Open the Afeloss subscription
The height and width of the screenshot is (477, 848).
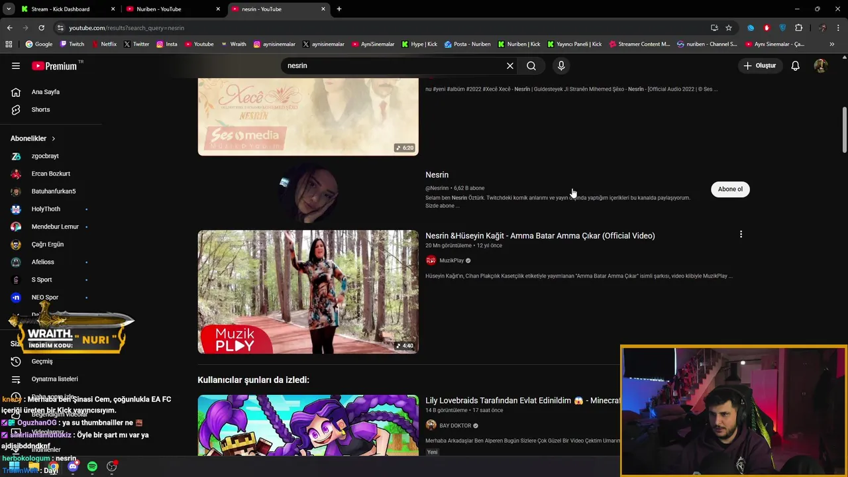point(42,262)
